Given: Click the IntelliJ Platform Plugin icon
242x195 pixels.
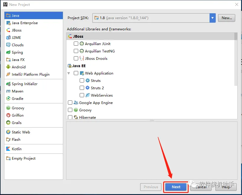Looking at the screenshot, I should (x=8, y=75).
